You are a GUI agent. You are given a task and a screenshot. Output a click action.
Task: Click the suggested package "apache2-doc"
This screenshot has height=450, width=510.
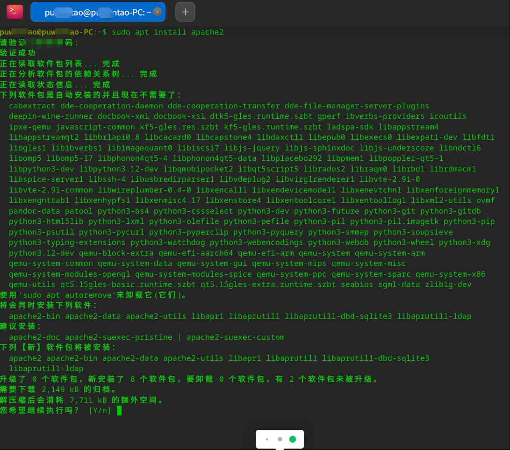pos(35,337)
